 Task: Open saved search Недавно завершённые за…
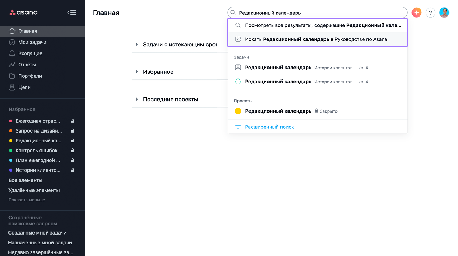(x=41, y=252)
